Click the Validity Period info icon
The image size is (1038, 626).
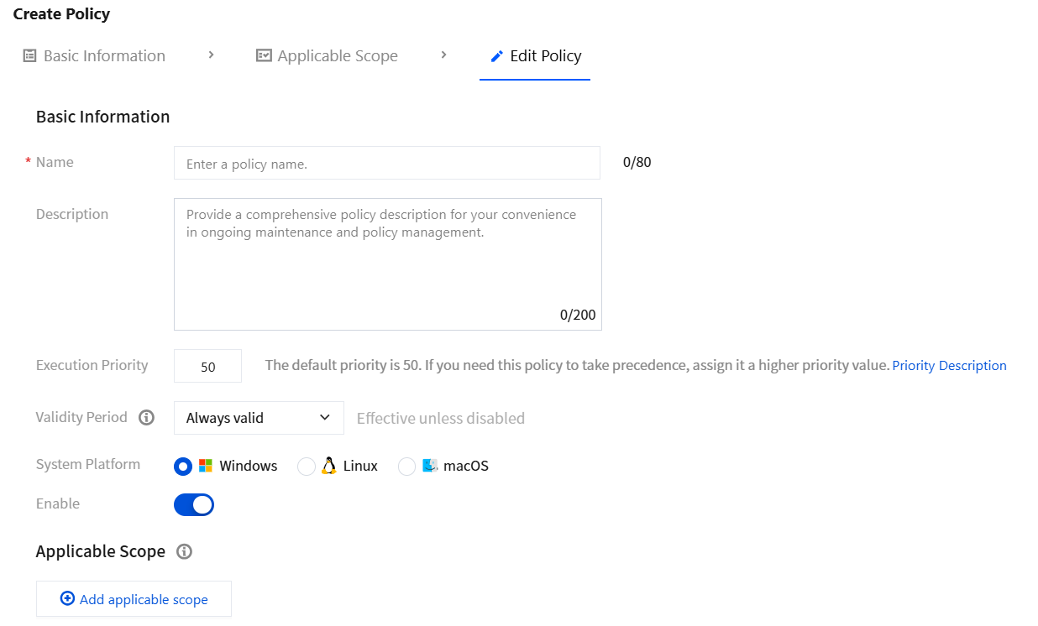(x=147, y=417)
